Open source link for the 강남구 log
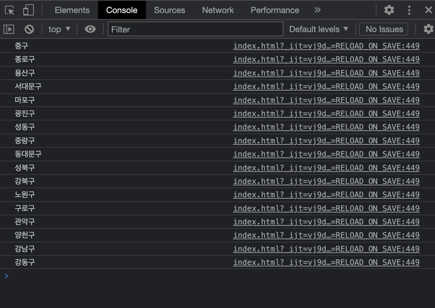 [326, 249]
